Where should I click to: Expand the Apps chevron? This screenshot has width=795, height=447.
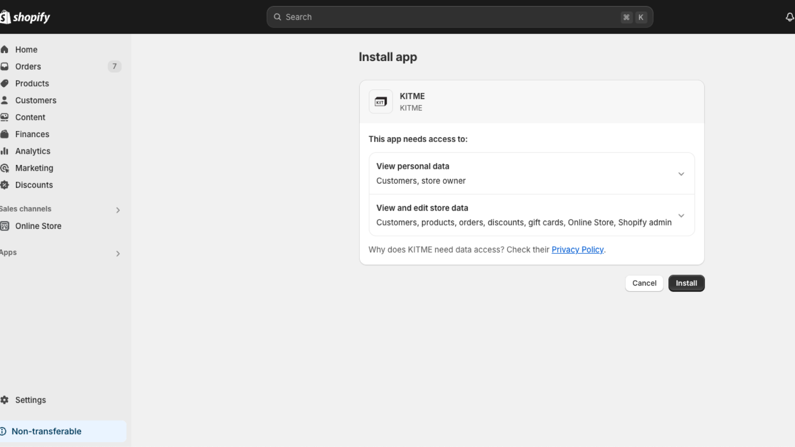118,254
